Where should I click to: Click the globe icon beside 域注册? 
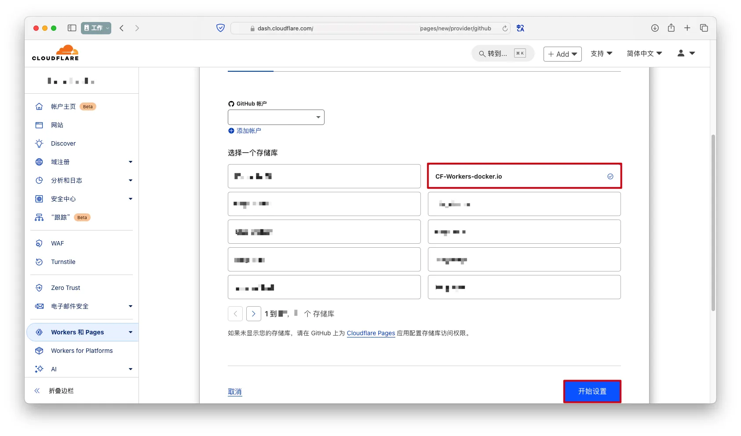click(39, 162)
